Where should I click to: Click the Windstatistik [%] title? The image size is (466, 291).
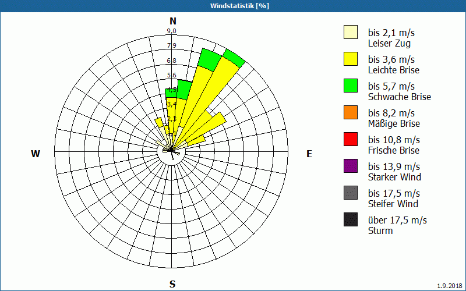point(239,6)
